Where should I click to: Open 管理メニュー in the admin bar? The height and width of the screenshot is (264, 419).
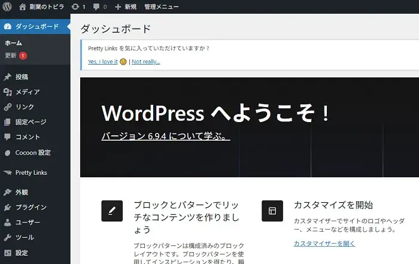(x=162, y=7)
